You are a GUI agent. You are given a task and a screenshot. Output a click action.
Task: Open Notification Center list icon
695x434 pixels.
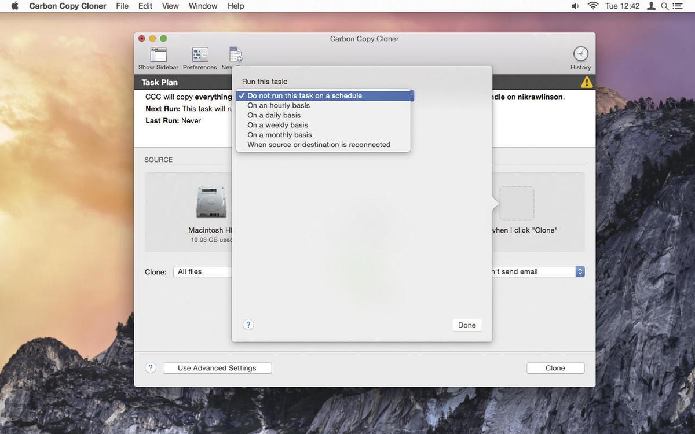(x=678, y=6)
